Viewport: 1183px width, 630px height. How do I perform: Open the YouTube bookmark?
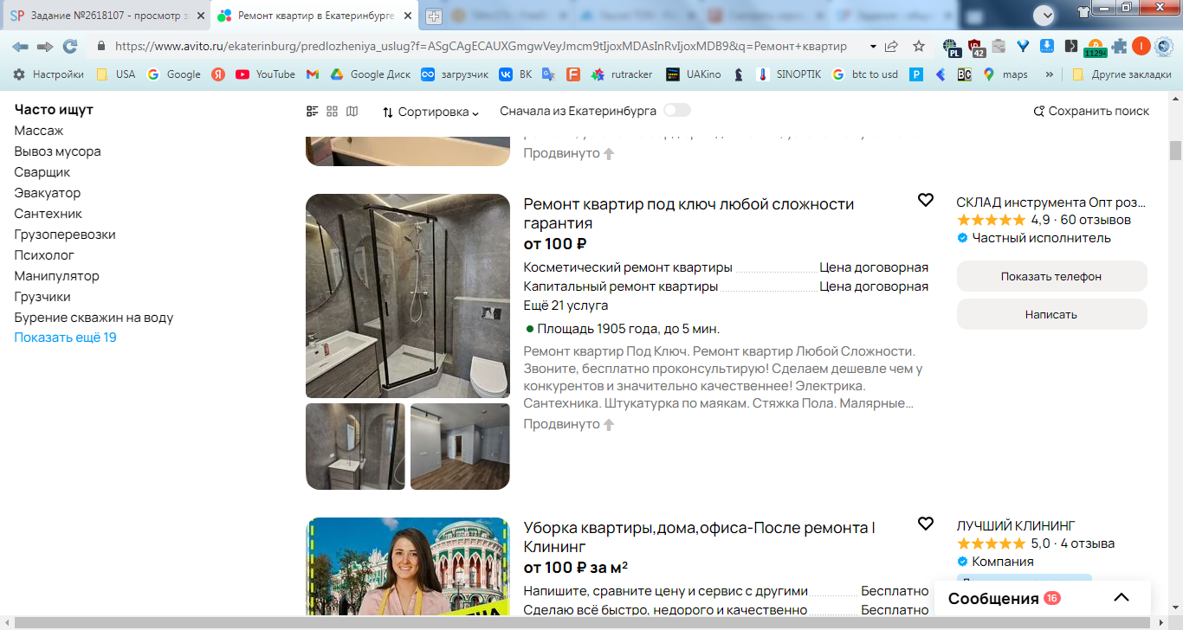point(265,74)
